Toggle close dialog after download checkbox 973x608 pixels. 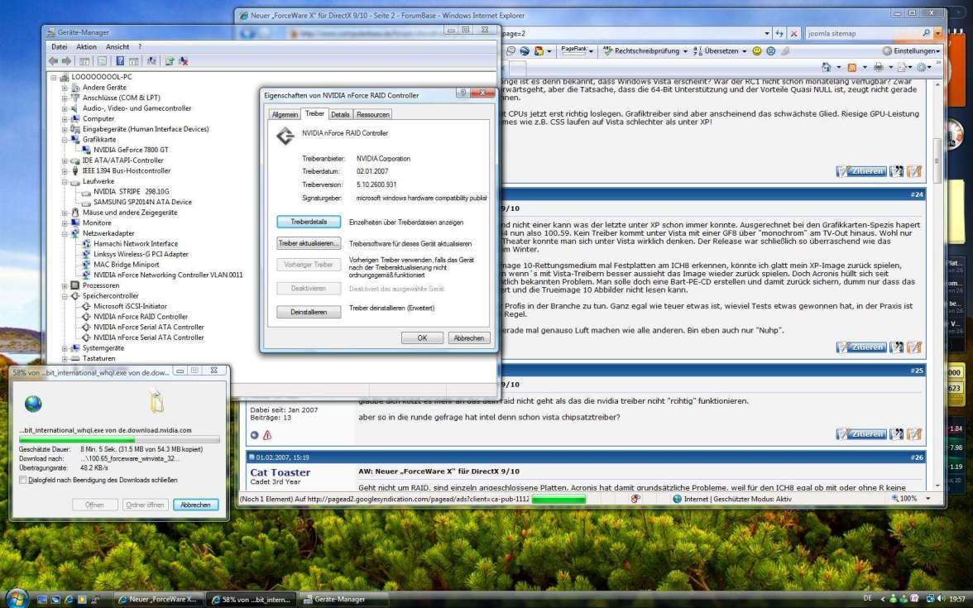pos(23,480)
